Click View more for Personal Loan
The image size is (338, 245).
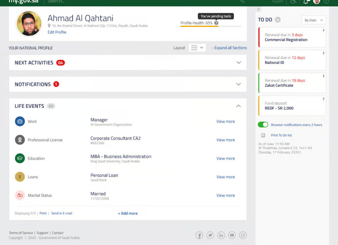pos(225,177)
